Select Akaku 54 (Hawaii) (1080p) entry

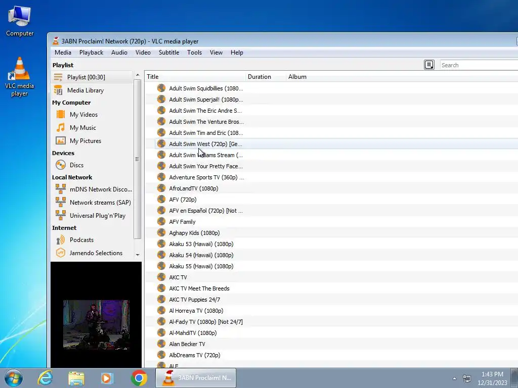coord(201,255)
